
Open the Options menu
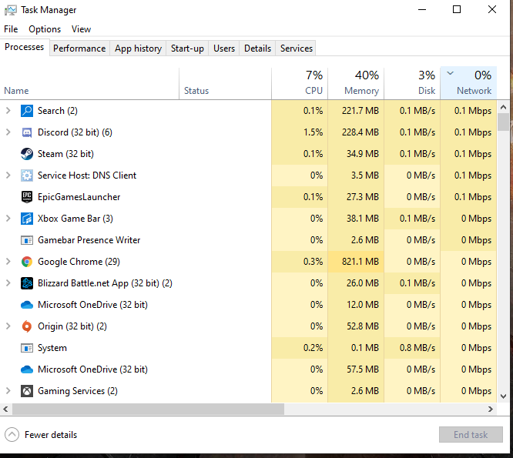pos(45,29)
